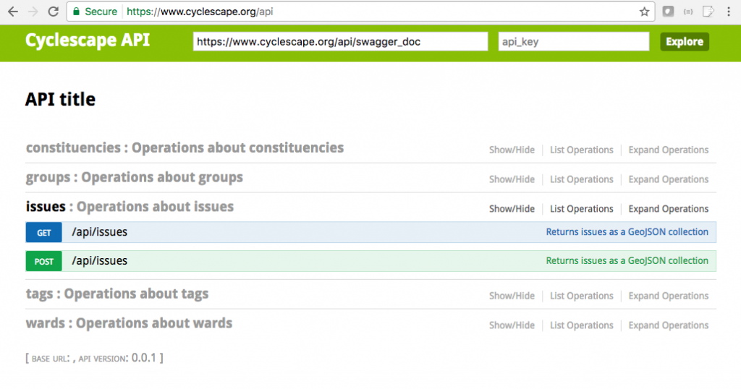Open the /api/issues path in GET row
This screenshot has width=741, height=389.
click(100, 232)
